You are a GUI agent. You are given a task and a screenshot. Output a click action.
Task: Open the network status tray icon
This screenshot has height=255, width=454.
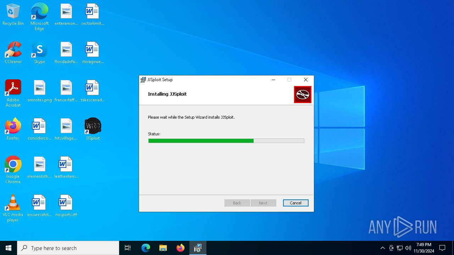point(400,248)
